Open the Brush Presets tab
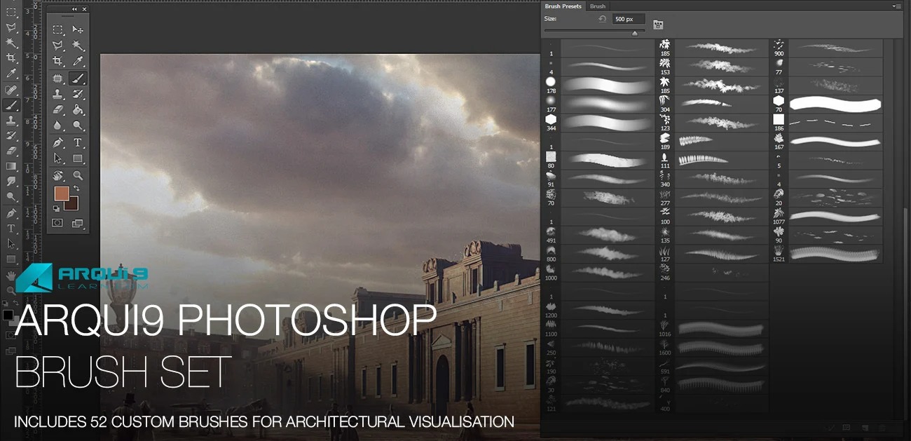Image resolution: width=911 pixels, height=441 pixels. point(563,6)
